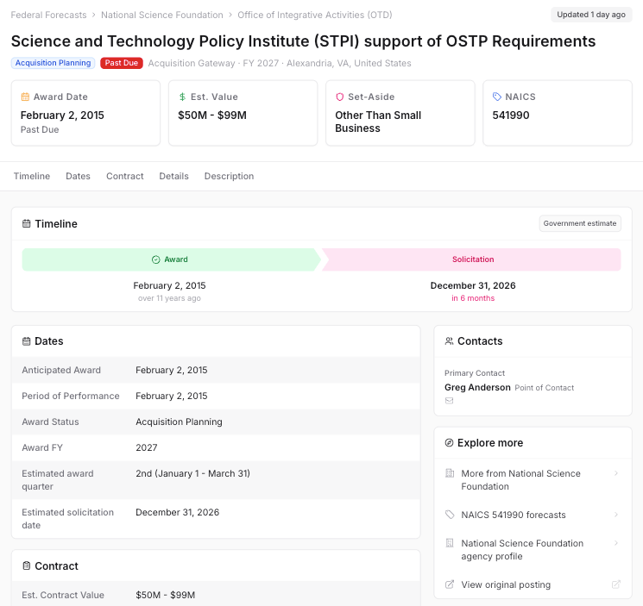This screenshot has height=606, width=643.
Task: Click the Acquisition Planning status badge
Action: tap(53, 63)
